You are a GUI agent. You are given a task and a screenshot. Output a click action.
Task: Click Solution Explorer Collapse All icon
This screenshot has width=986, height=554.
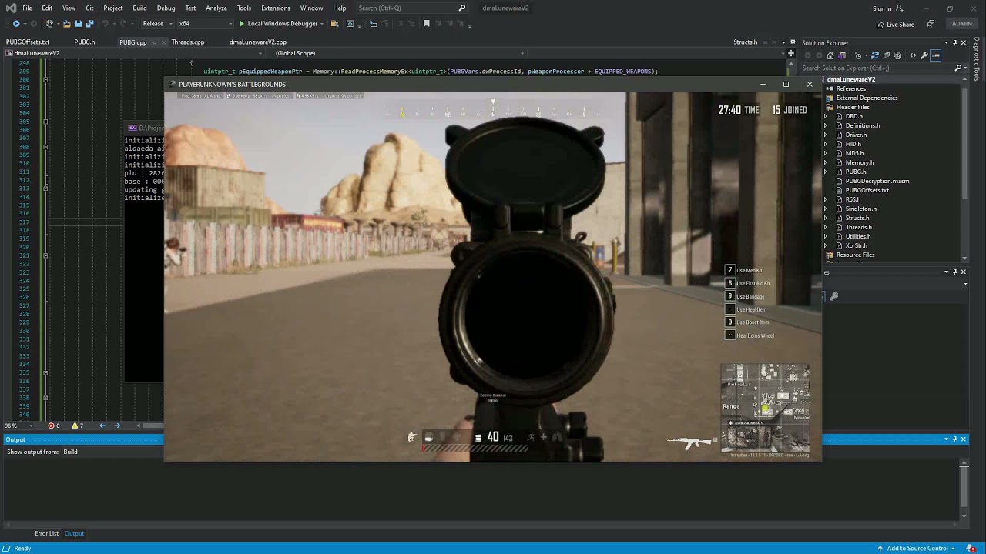pyautogui.click(x=886, y=55)
